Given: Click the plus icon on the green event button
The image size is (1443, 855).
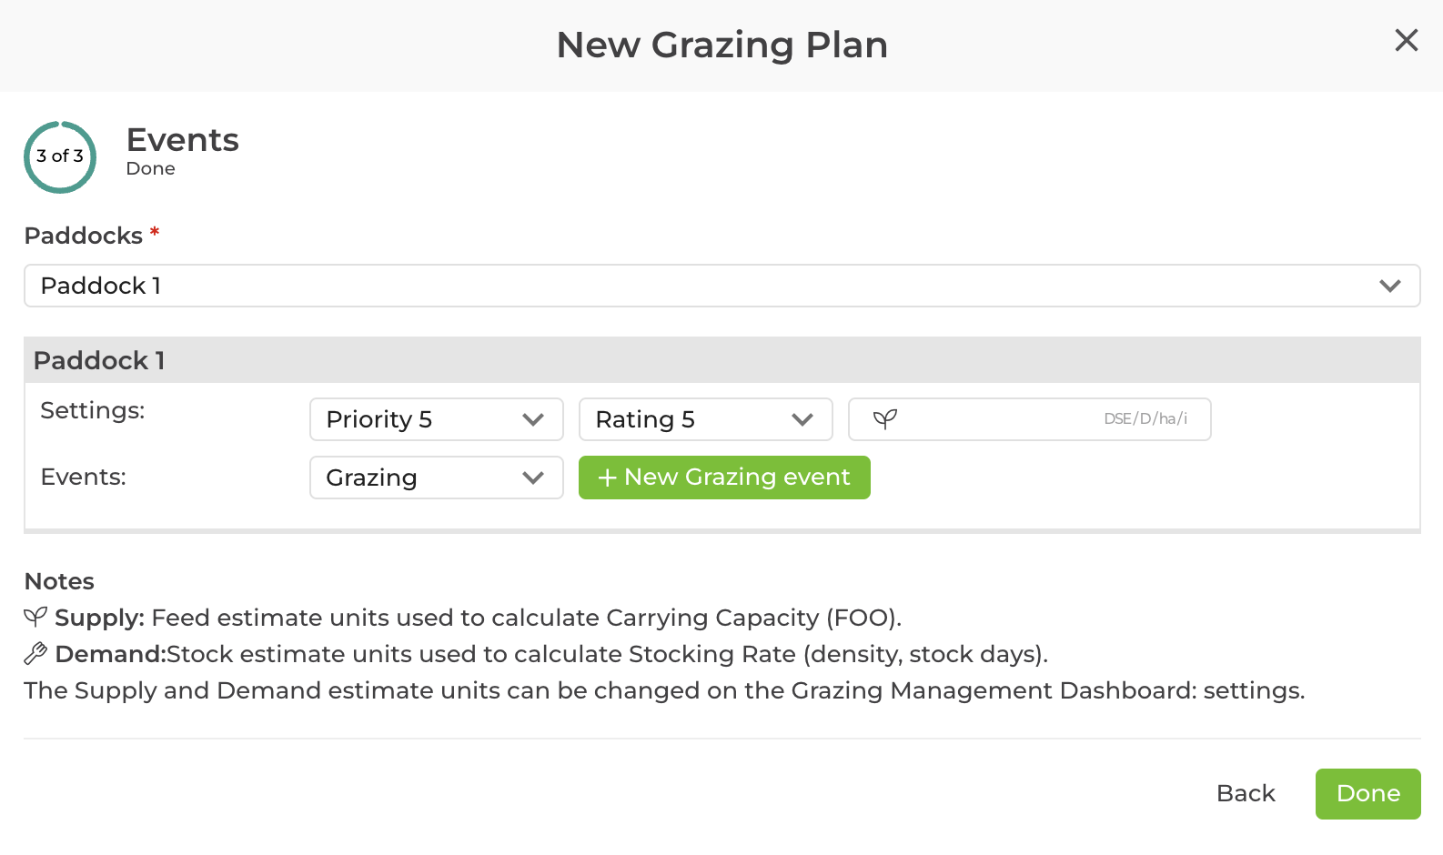Looking at the screenshot, I should click(608, 477).
